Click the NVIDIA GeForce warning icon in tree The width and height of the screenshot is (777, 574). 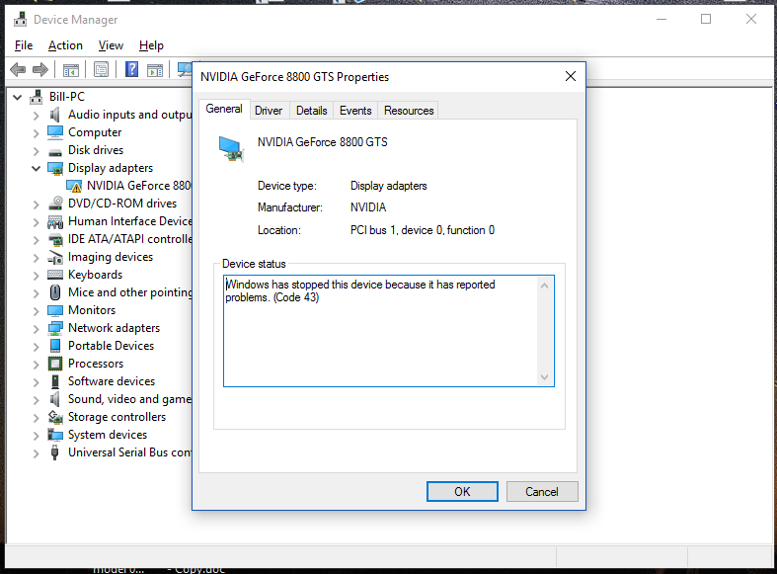click(x=74, y=187)
